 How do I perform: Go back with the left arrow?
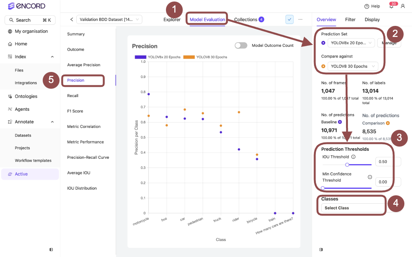click(x=71, y=19)
